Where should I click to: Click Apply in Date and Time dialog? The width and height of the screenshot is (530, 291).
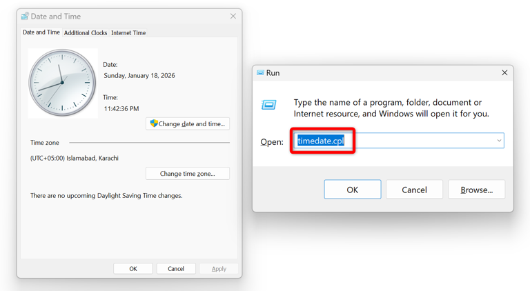point(219,269)
